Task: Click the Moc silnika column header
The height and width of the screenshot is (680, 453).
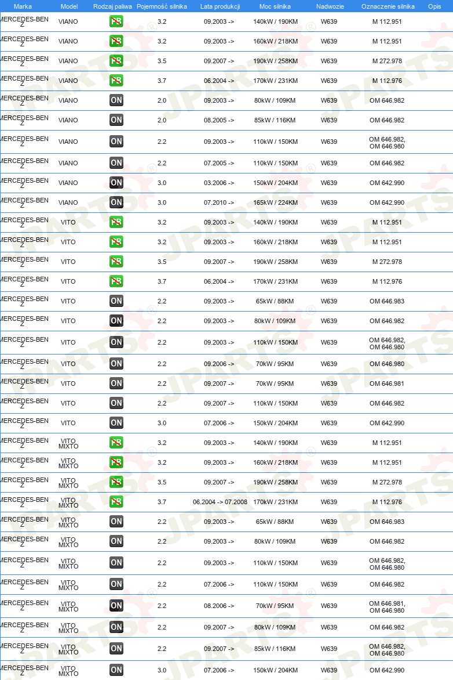Action: pos(275,6)
